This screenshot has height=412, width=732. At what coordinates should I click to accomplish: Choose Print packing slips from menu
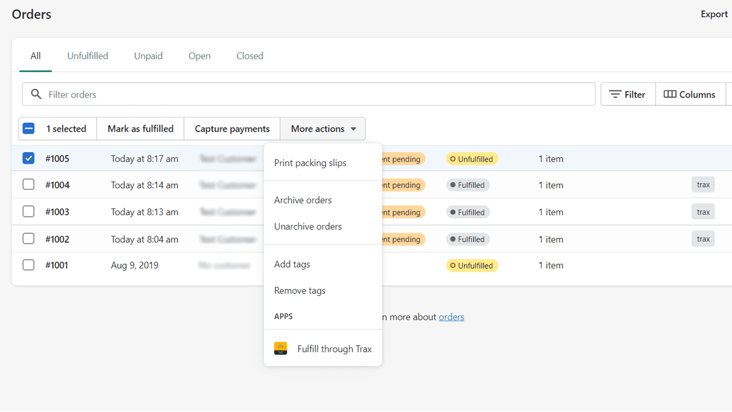310,163
